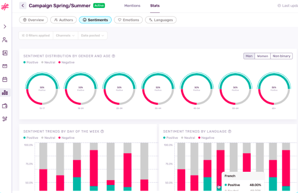
Task: Click the hashtag app logo
Action: [x=5, y=7]
